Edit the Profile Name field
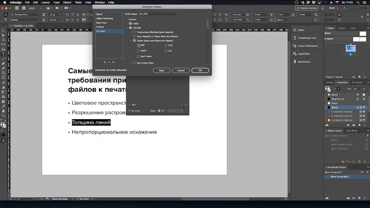This screenshot has width=370, height=208. point(157,14)
